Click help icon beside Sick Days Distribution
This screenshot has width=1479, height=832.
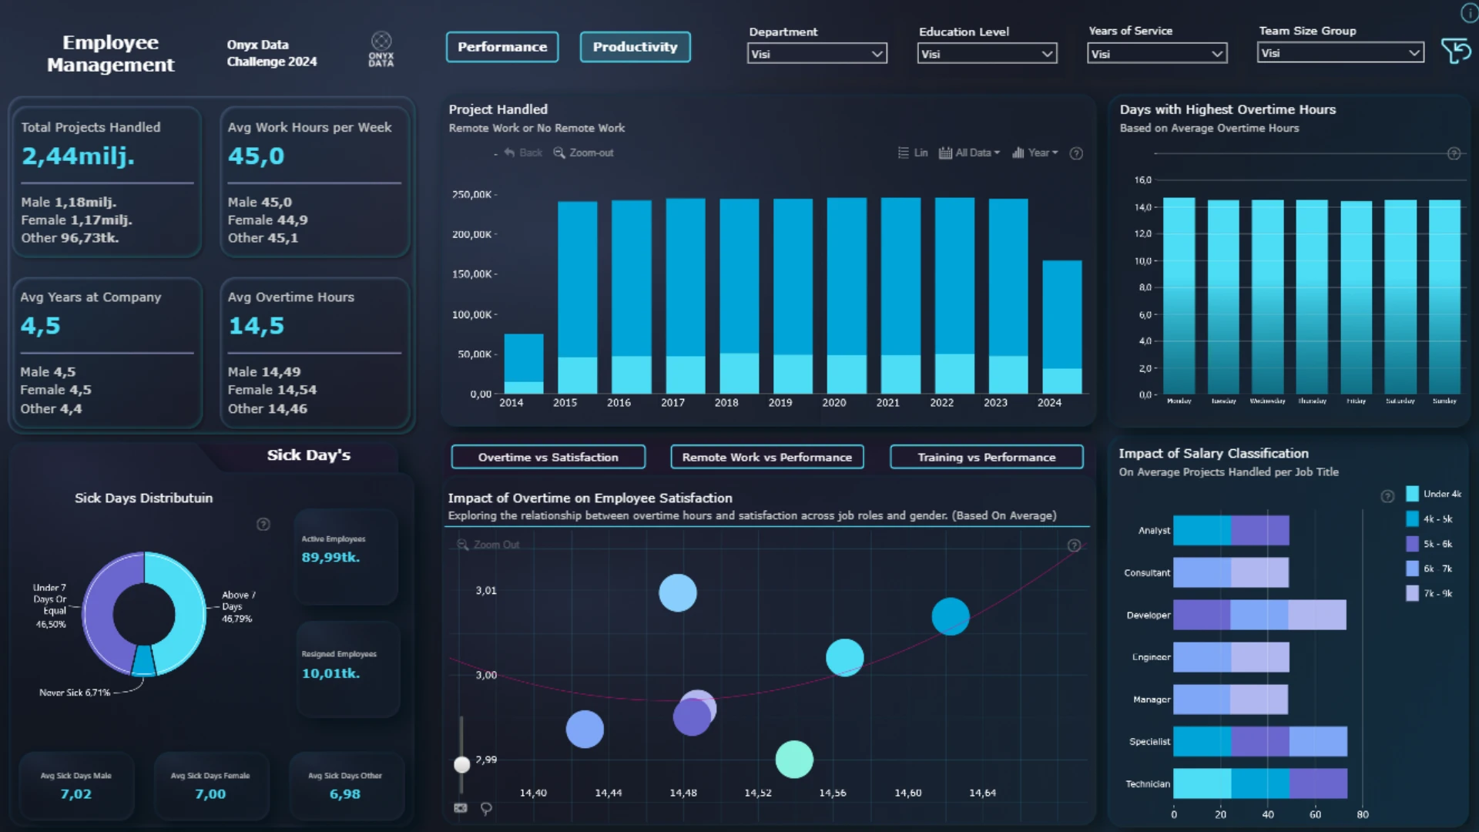pos(263,525)
